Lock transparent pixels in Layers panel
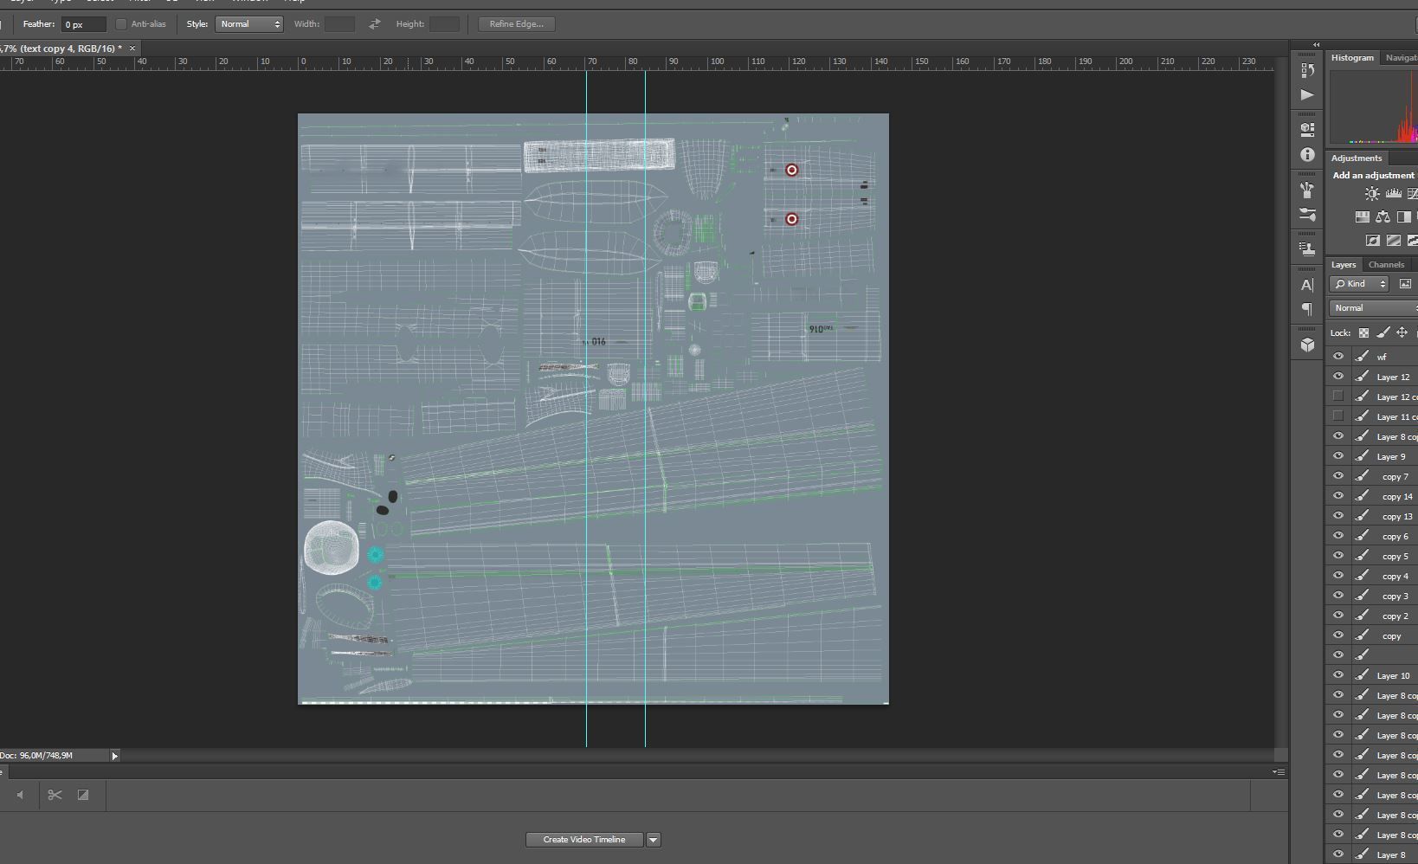Image resolution: width=1418 pixels, height=864 pixels. pos(1363,332)
